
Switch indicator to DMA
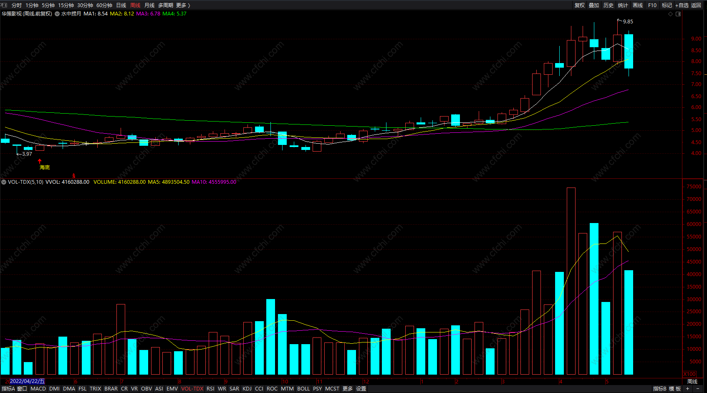click(x=69, y=389)
